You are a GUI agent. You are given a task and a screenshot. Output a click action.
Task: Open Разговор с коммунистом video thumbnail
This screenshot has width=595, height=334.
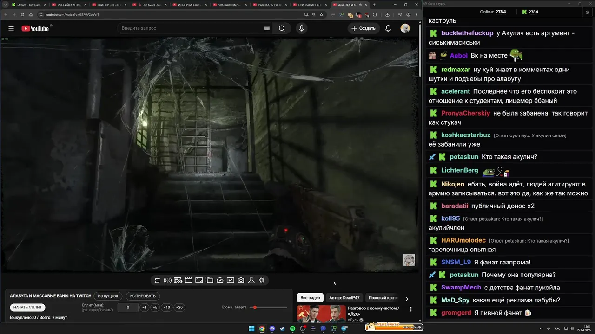[x=321, y=314]
